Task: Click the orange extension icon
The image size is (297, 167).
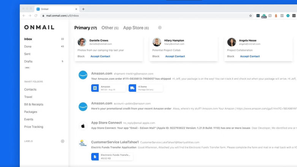Action: 276,16
